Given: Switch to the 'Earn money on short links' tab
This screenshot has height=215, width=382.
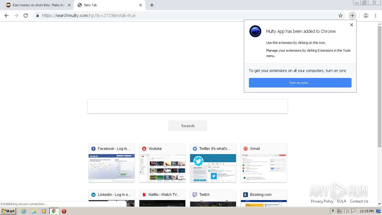Looking at the screenshot, I should click(x=39, y=5).
